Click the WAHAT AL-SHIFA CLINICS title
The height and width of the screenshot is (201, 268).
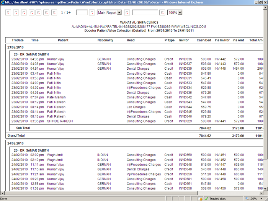(139, 22)
